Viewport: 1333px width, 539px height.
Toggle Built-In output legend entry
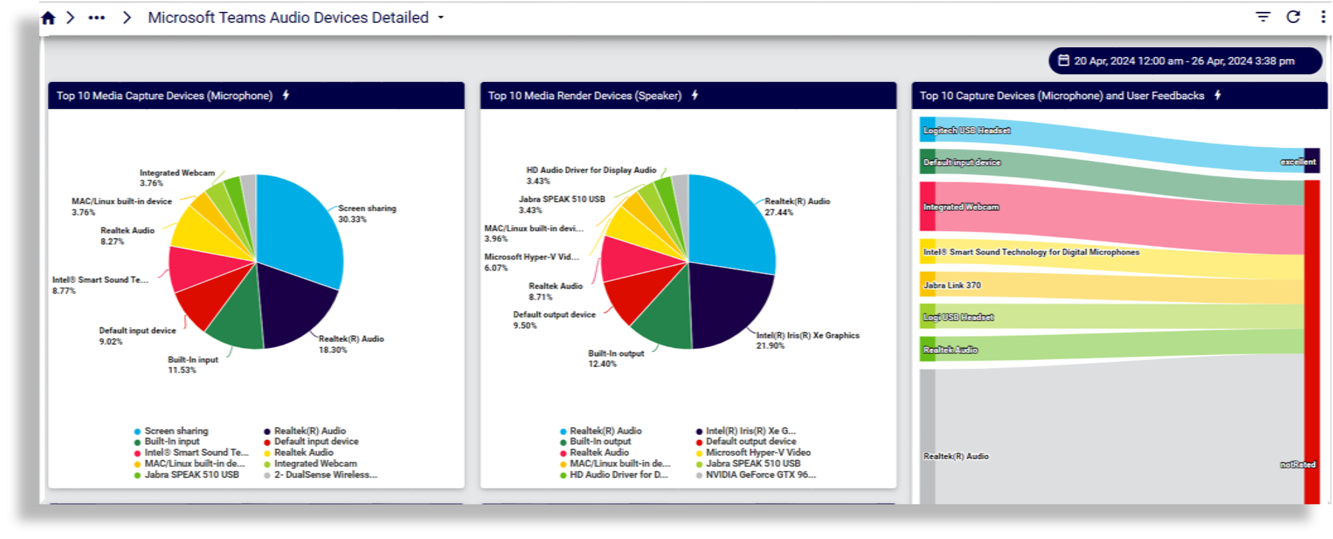click(596, 441)
